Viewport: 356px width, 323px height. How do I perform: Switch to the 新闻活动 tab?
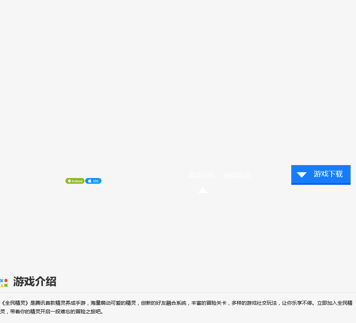[x=237, y=175]
